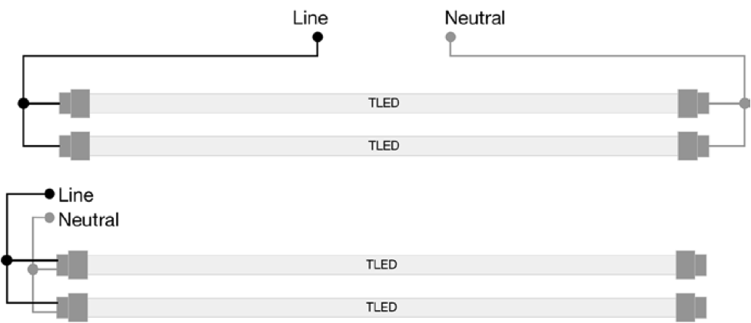Click the black junction dot left of bottom tubes
Image resolution: width=751 pixels, height=323 pixels.
click(x=7, y=260)
